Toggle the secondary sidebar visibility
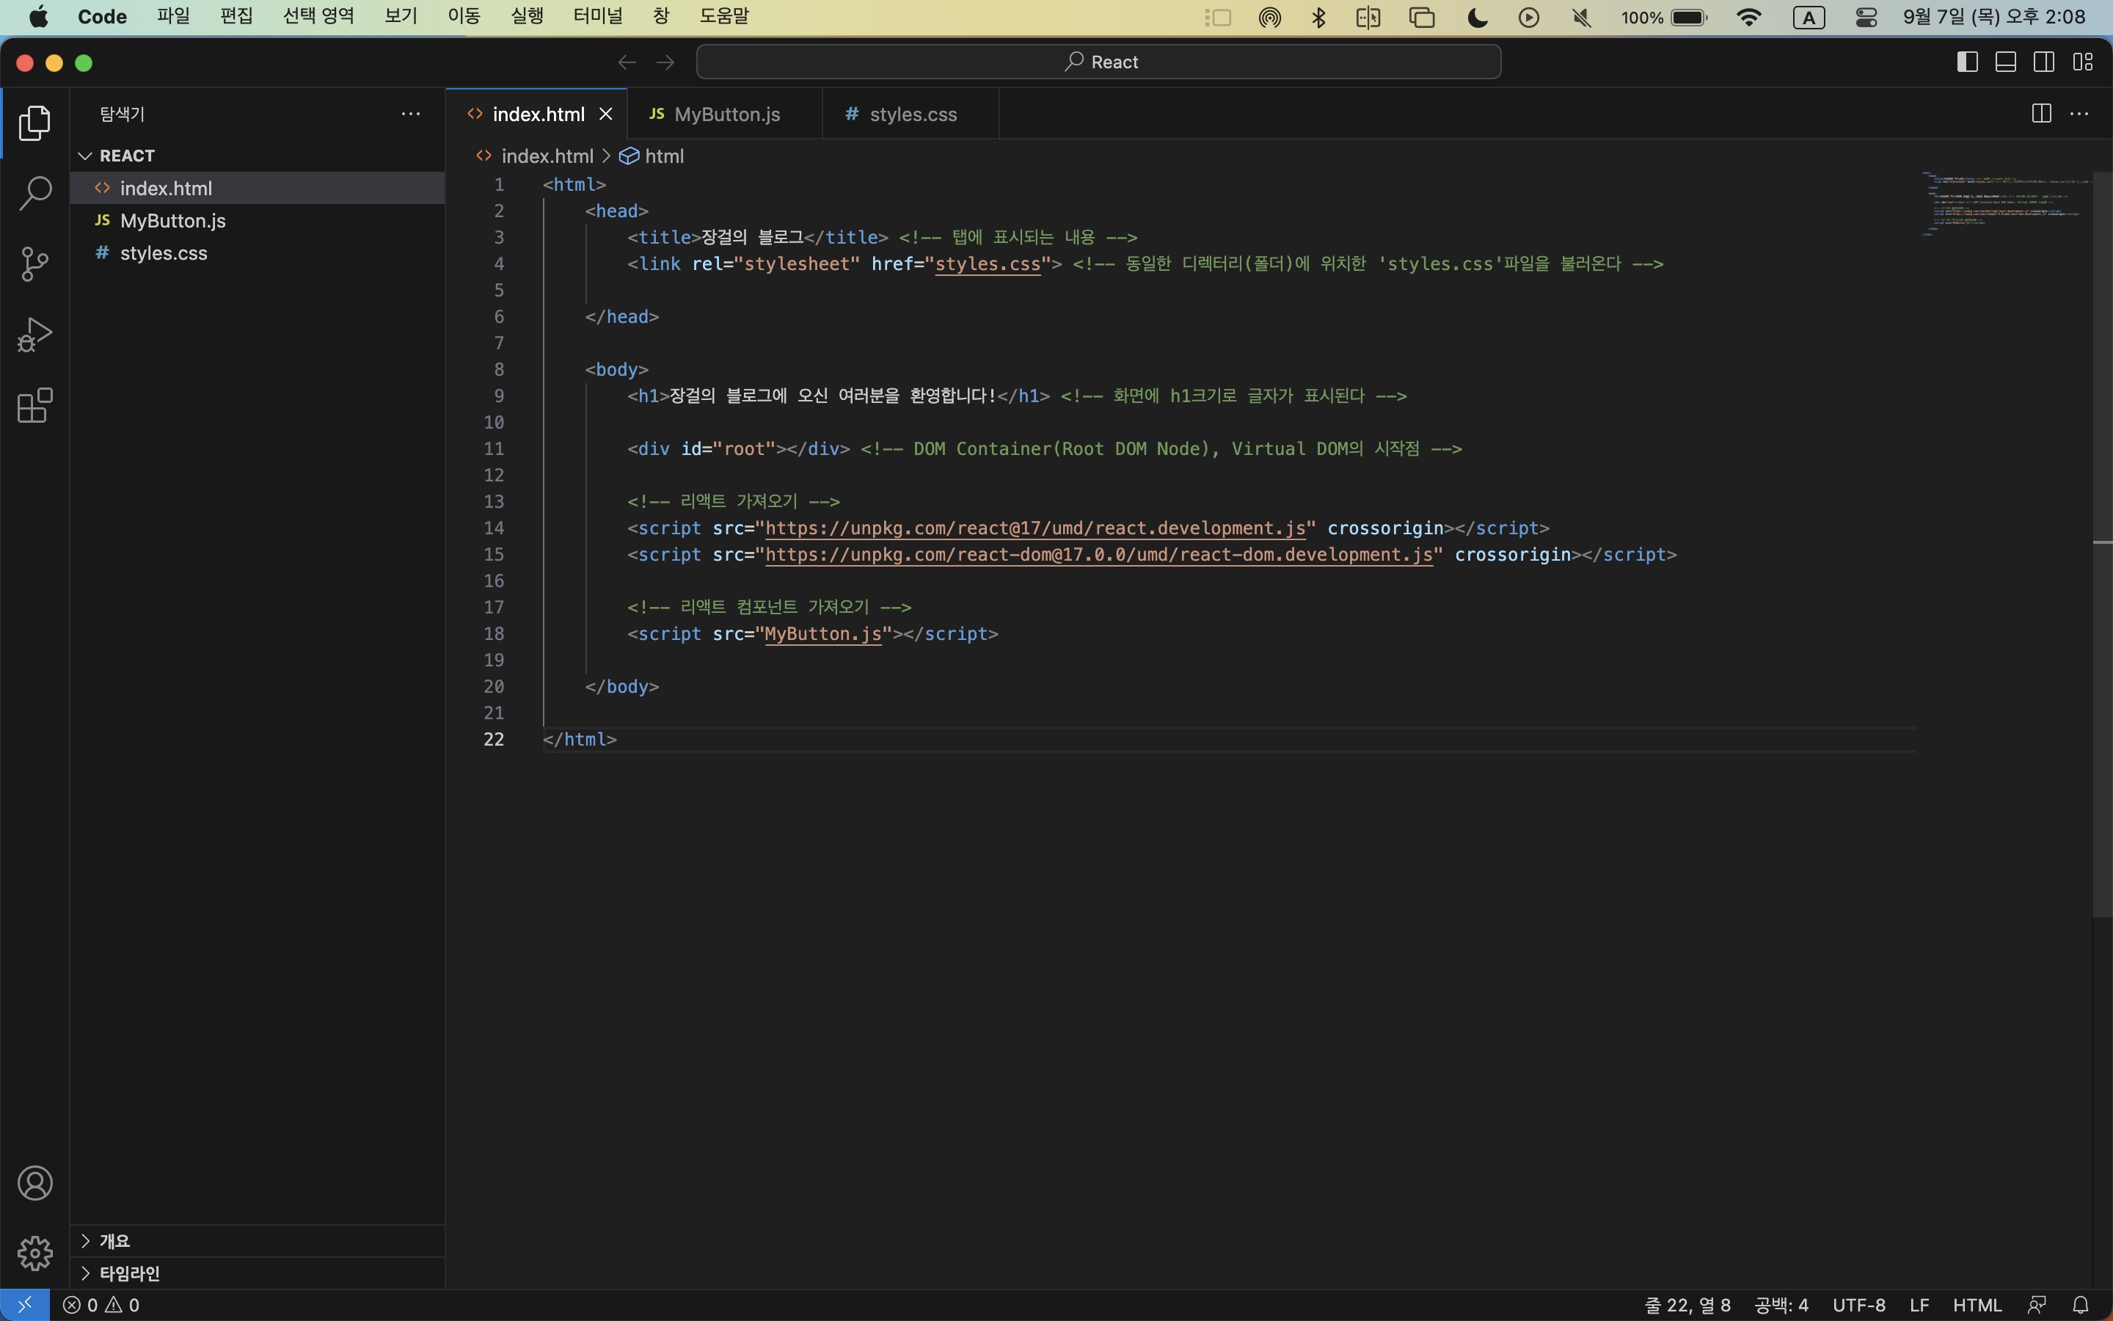Image resolution: width=2113 pixels, height=1321 pixels. pos(2044,62)
